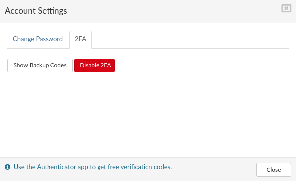Activate the currently selected 2FA tab label
This screenshot has height=181, width=296.
(x=80, y=39)
